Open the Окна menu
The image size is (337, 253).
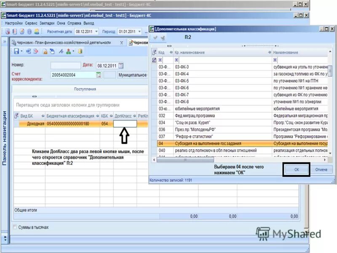click(61, 23)
